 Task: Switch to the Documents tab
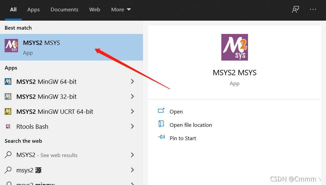tap(64, 10)
